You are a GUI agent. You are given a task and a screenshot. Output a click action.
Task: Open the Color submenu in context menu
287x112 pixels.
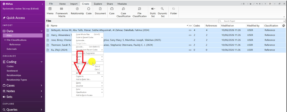click(87, 89)
